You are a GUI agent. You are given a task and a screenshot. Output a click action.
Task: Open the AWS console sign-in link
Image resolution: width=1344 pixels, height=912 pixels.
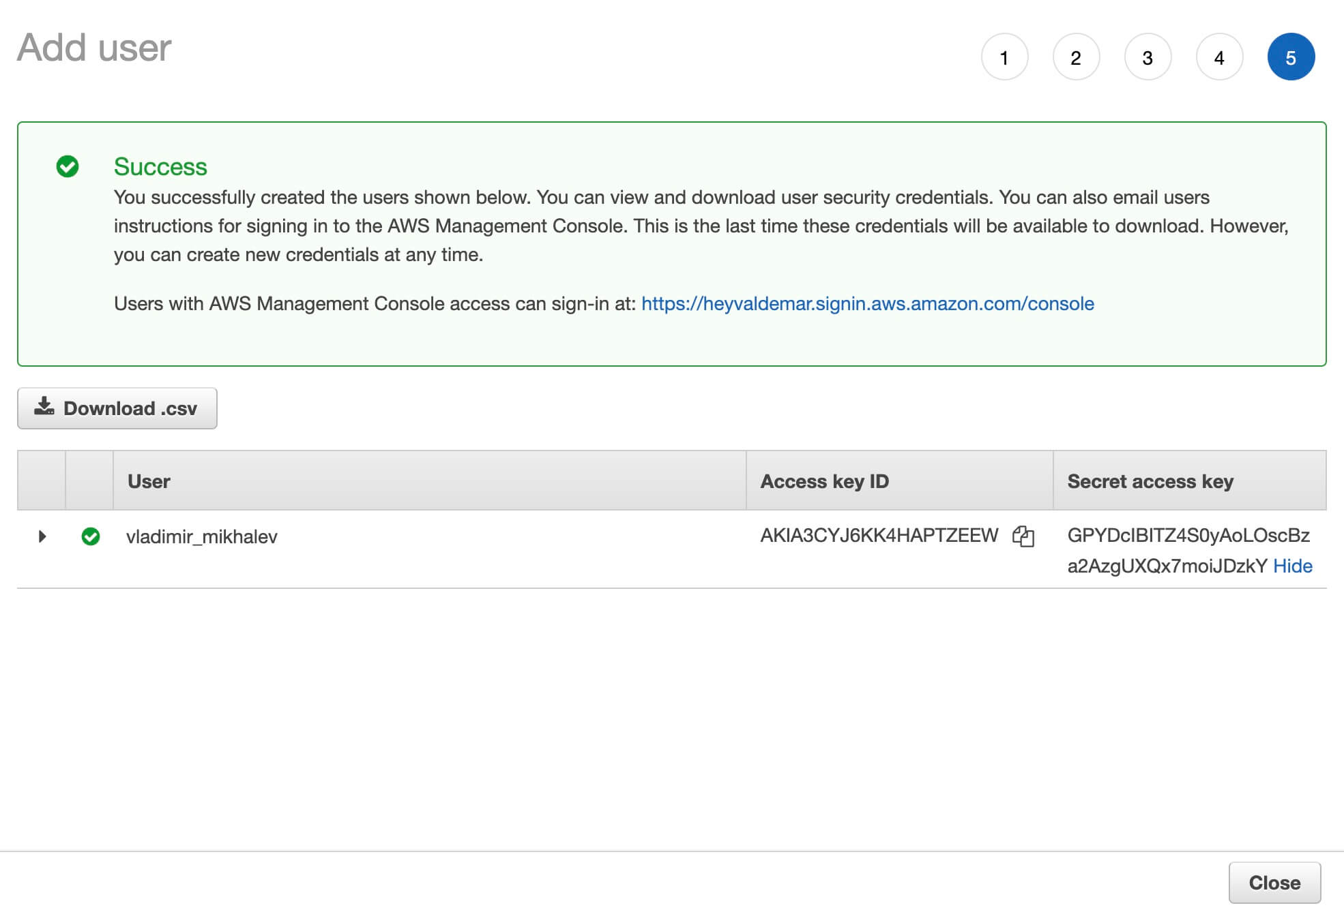coord(867,303)
